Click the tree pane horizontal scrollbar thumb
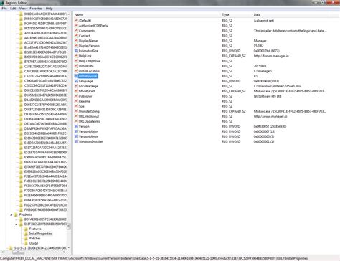 18,252
